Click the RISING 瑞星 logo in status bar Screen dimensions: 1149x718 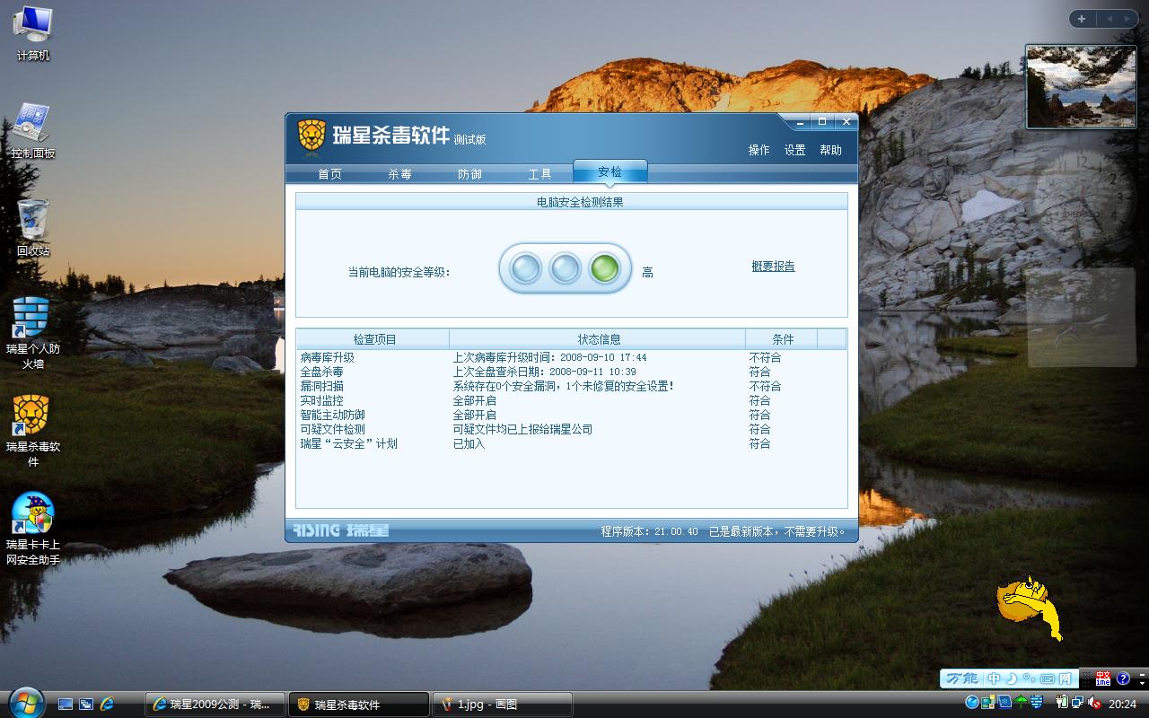point(341,530)
